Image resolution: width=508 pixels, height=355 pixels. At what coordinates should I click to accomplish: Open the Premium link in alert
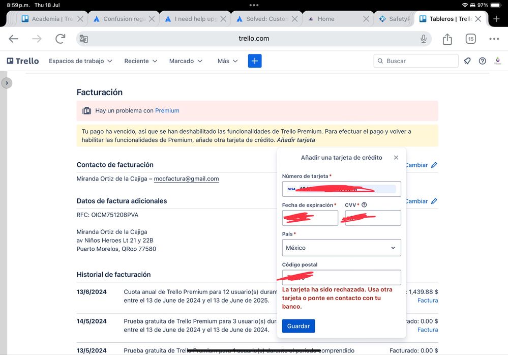[167, 111]
